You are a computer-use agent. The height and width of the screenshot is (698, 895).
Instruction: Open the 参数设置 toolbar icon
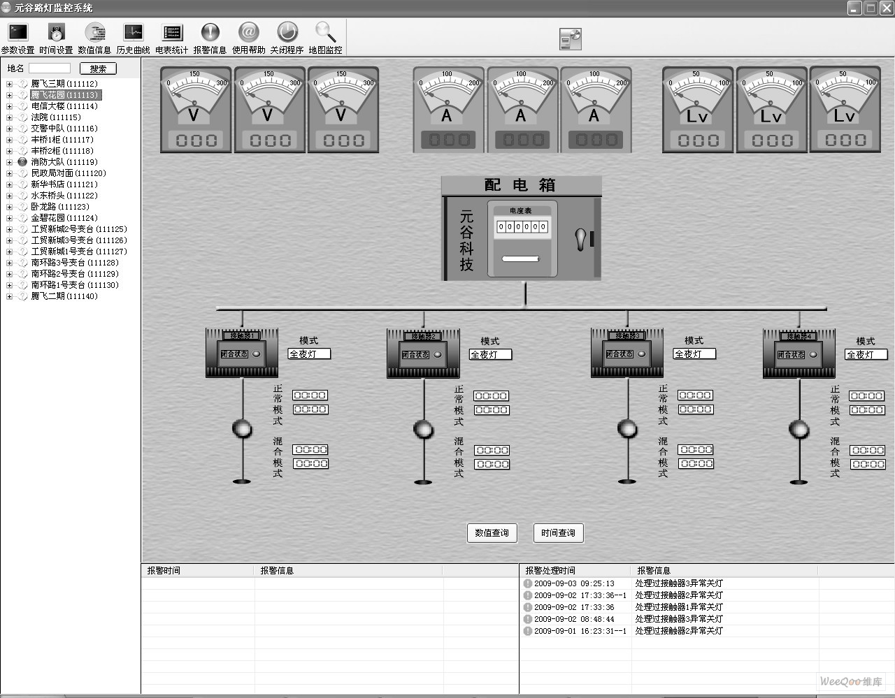click(17, 33)
